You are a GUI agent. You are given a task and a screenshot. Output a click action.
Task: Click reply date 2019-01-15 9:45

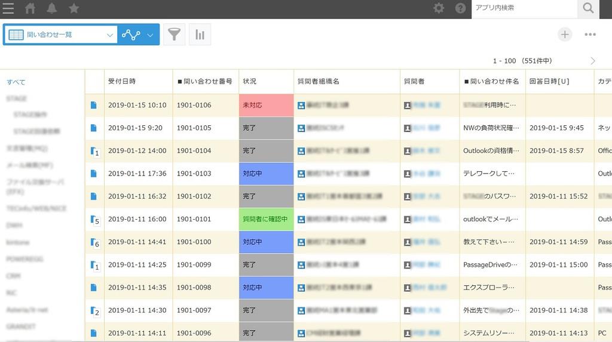556,128
